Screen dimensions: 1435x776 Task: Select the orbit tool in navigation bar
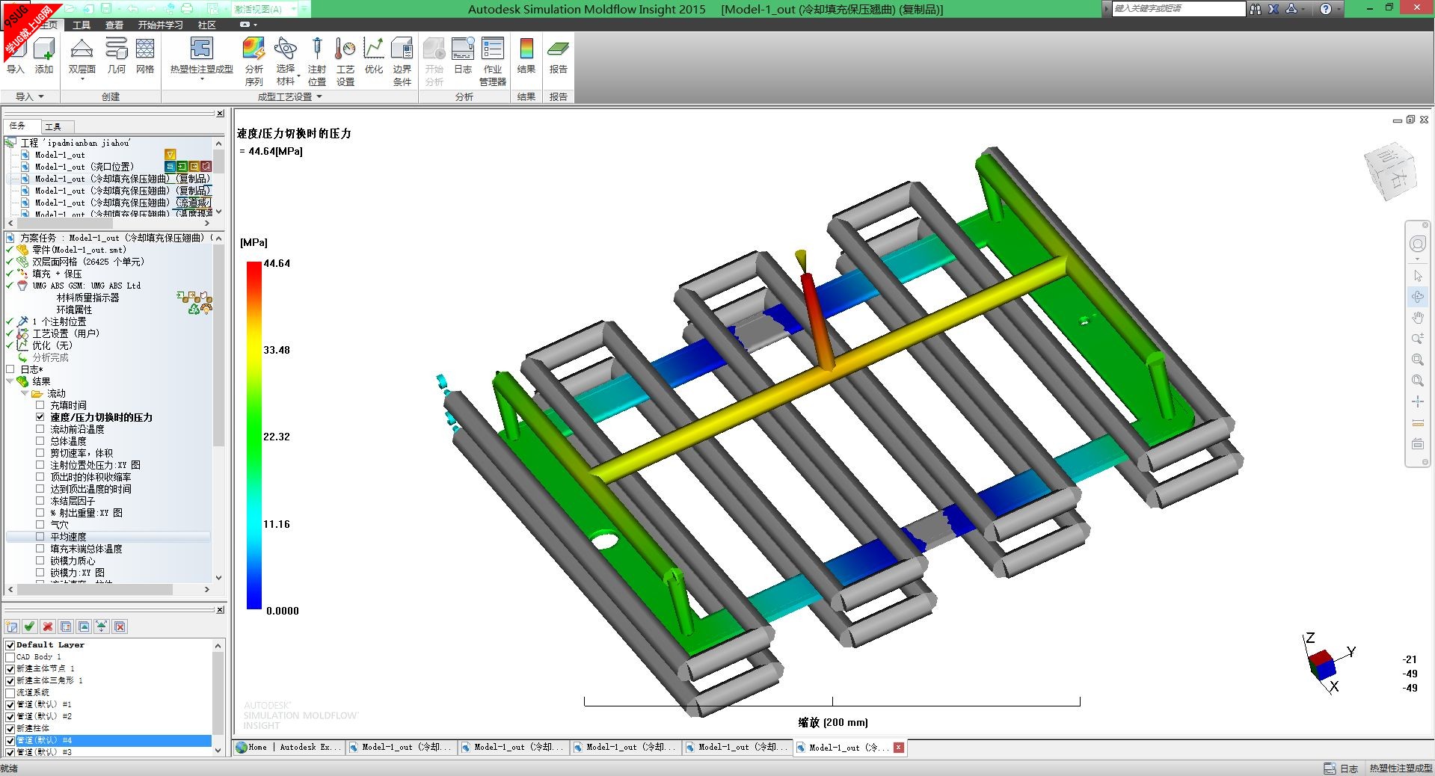[1418, 297]
